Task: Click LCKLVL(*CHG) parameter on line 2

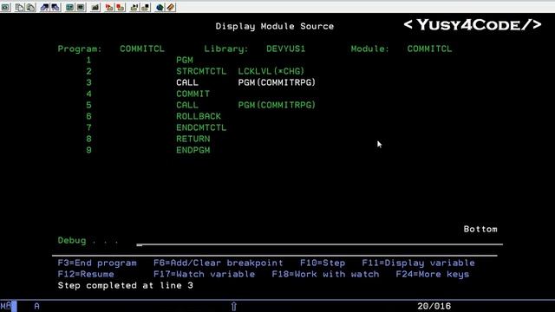Action: point(271,71)
